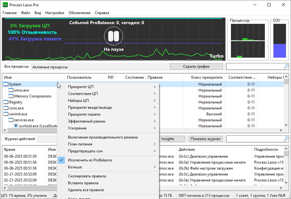Sort by PID column header

tap(104, 77)
